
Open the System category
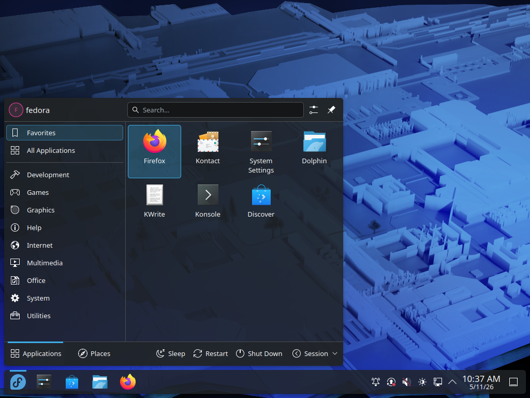tap(65, 298)
